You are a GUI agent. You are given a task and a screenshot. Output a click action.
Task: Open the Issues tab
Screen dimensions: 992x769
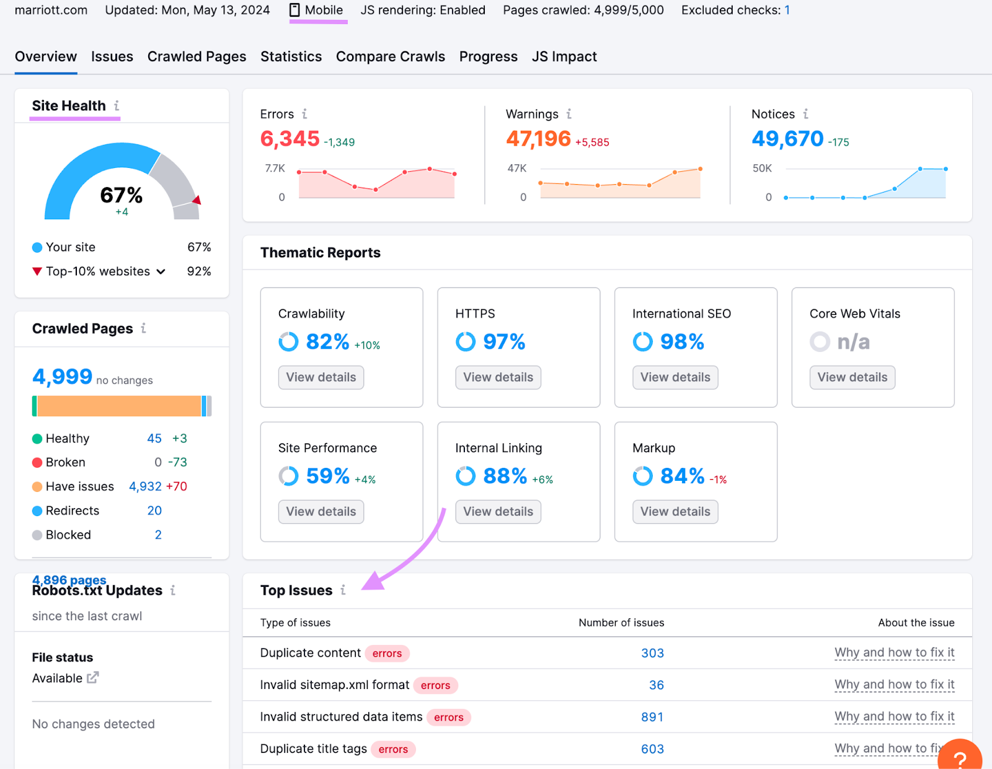(112, 56)
